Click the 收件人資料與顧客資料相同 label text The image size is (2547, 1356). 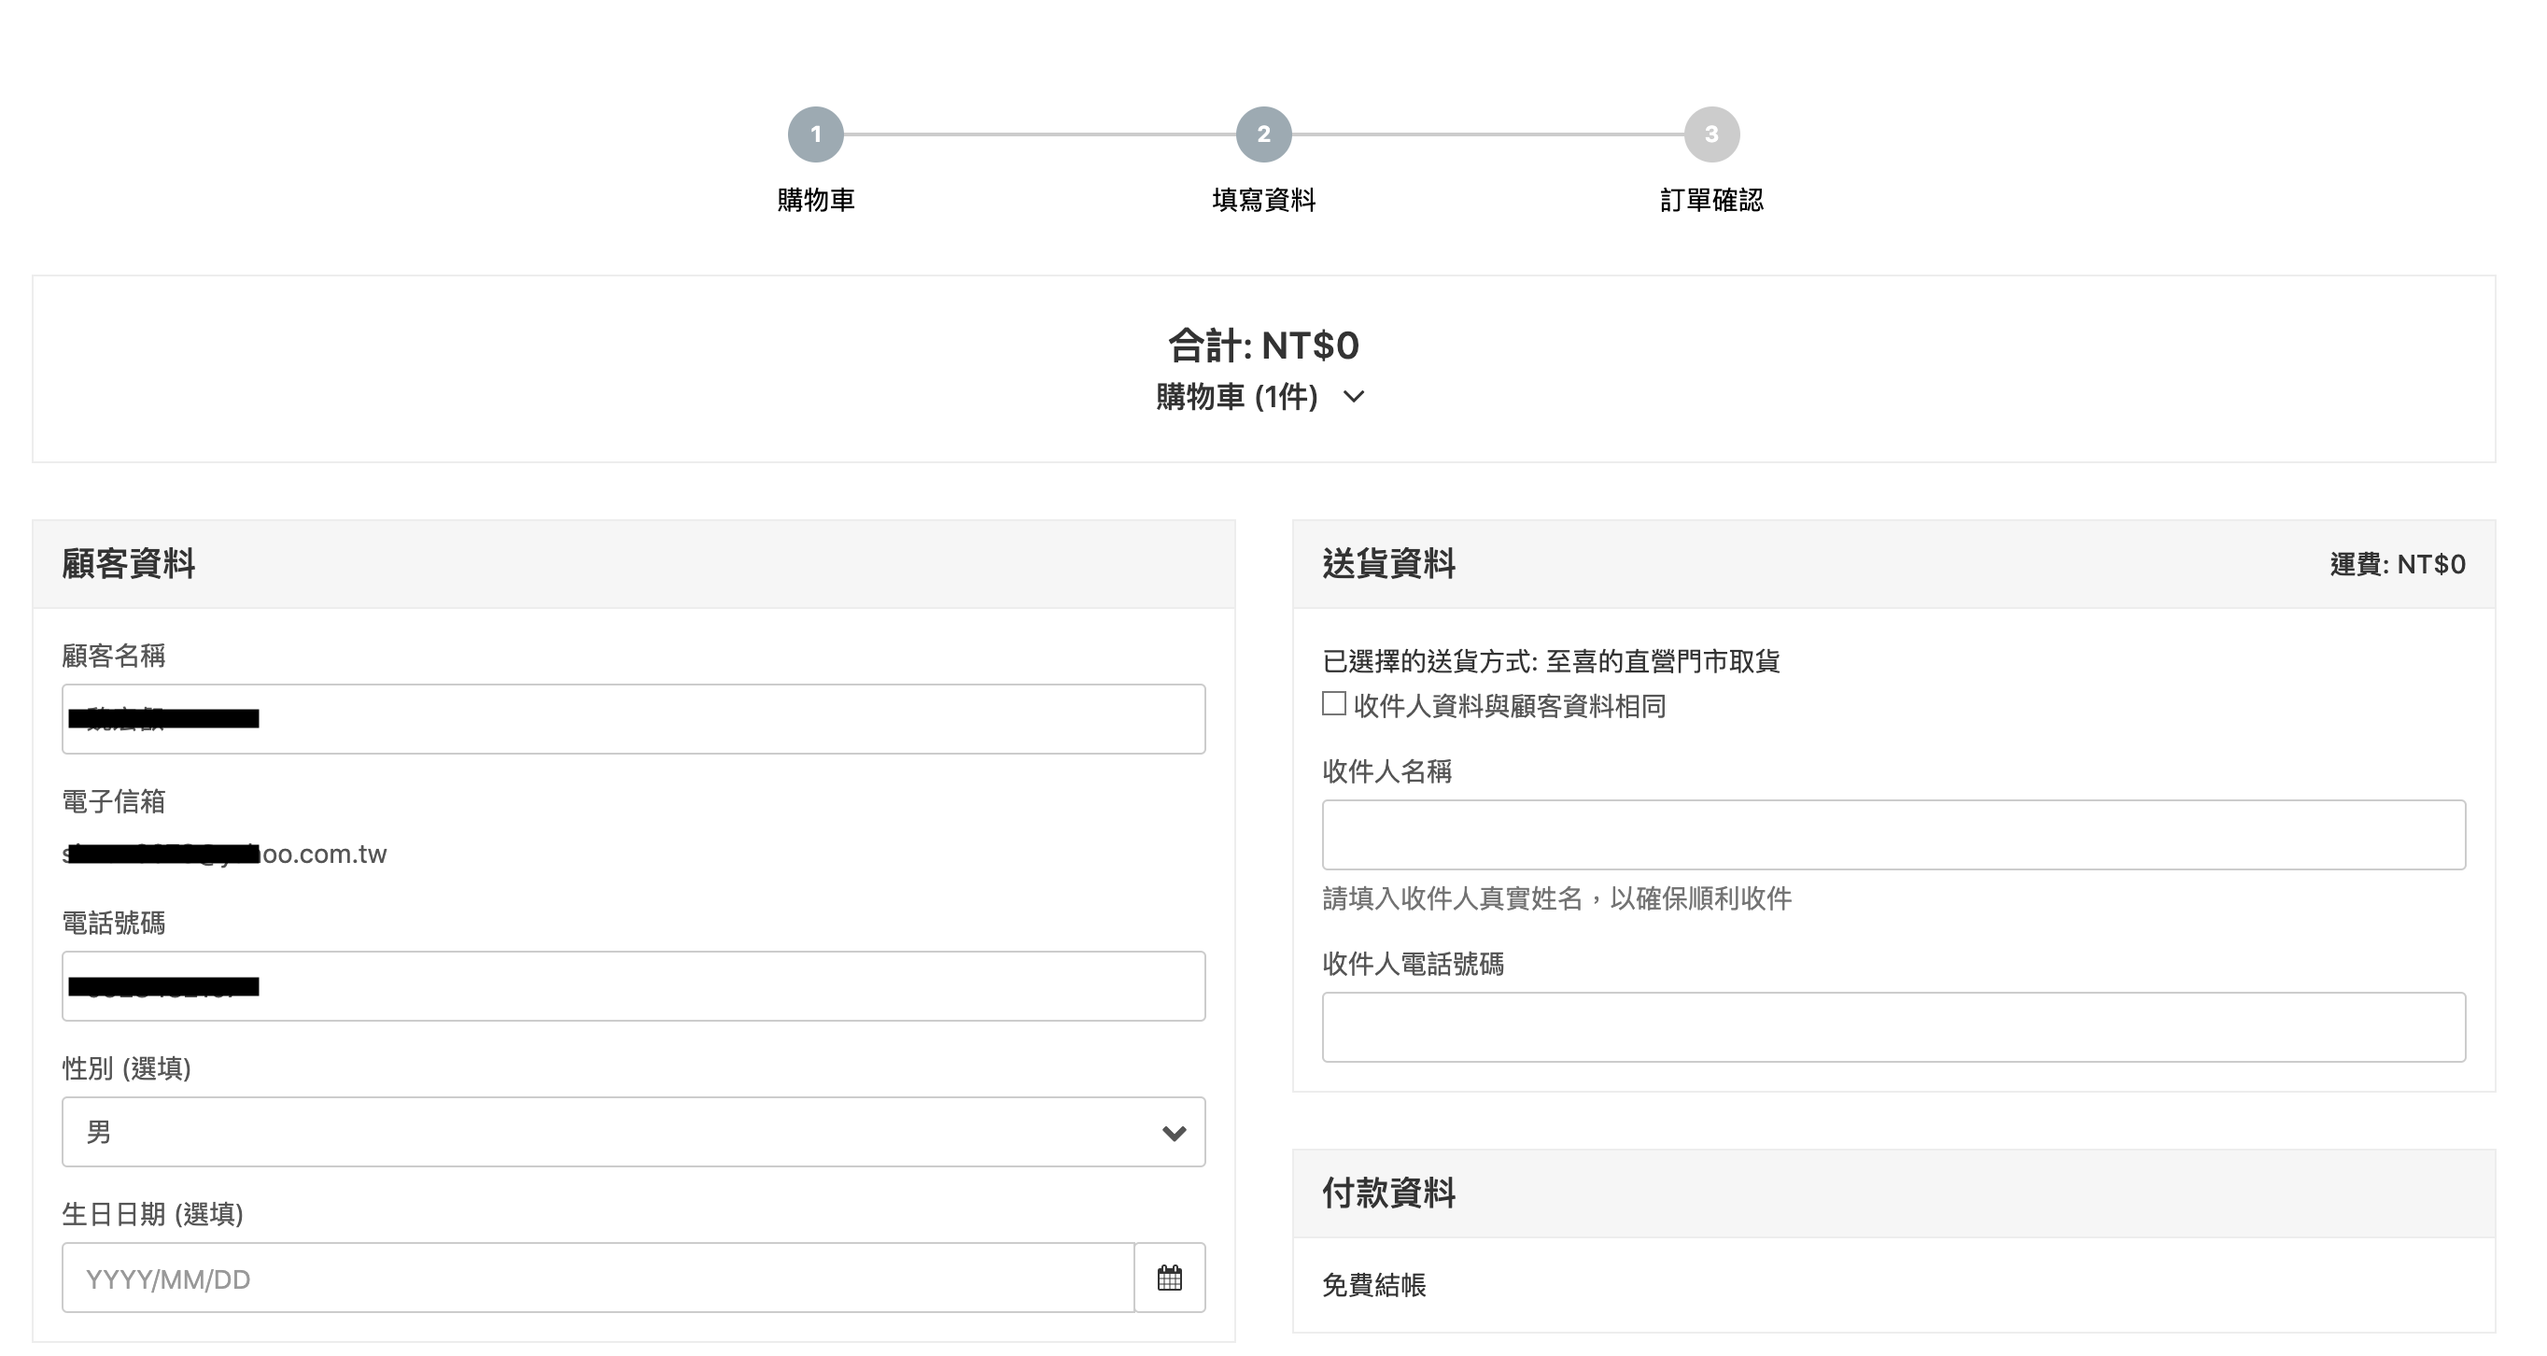1509,706
